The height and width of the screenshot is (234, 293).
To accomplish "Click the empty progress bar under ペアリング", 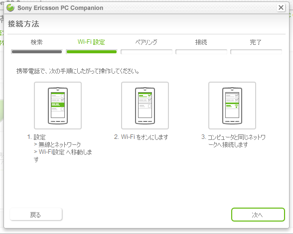I will [146, 52].
